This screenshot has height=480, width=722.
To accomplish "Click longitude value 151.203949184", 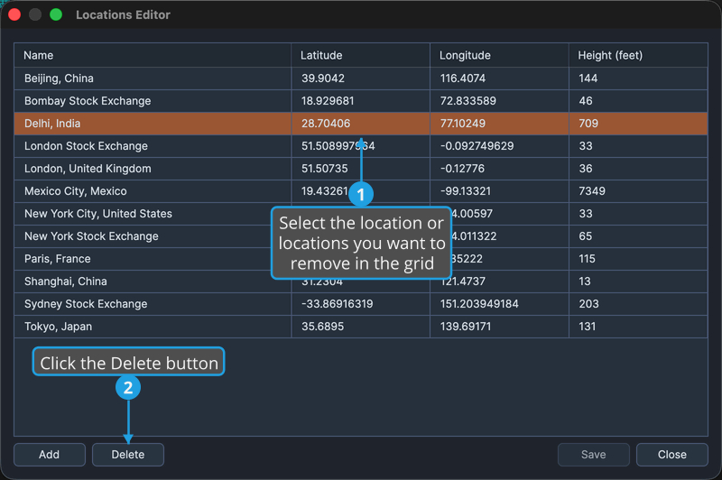I will coord(479,304).
